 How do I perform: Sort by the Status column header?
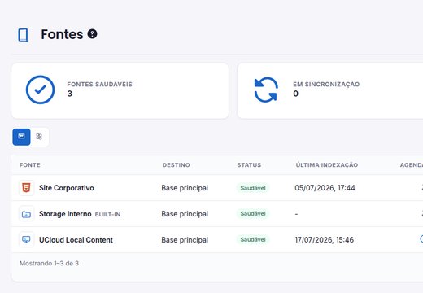pos(249,165)
